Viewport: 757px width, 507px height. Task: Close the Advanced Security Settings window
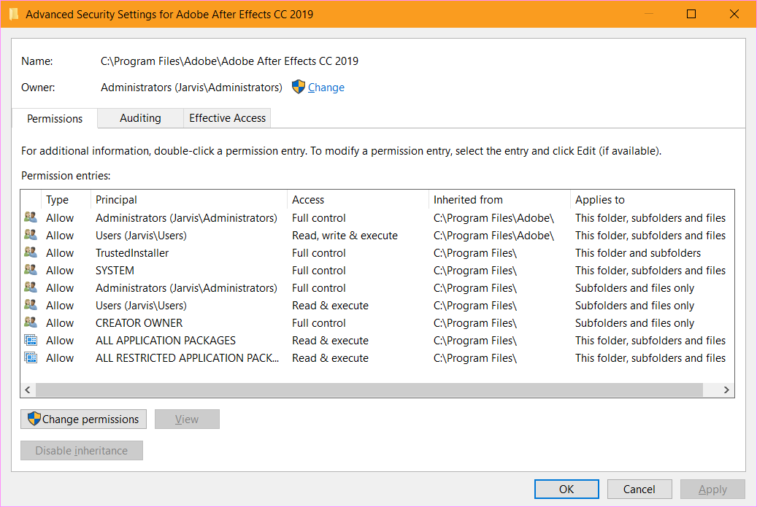pos(734,14)
